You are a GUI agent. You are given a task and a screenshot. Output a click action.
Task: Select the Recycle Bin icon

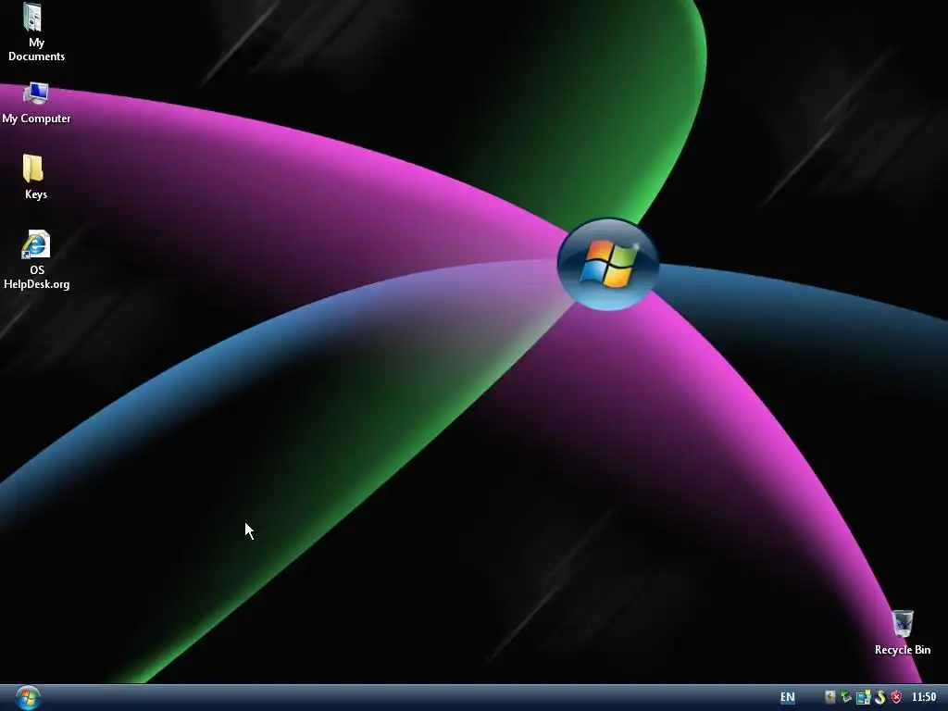pyautogui.click(x=902, y=632)
